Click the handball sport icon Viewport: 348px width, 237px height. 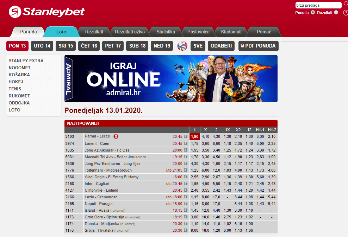pyautogui.click(x=182, y=46)
